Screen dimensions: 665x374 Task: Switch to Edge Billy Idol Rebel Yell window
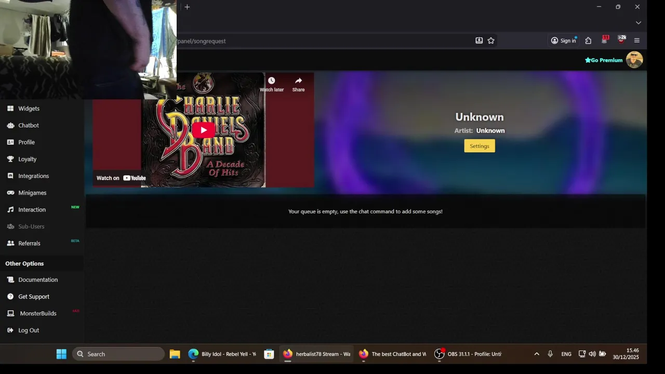click(x=222, y=354)
